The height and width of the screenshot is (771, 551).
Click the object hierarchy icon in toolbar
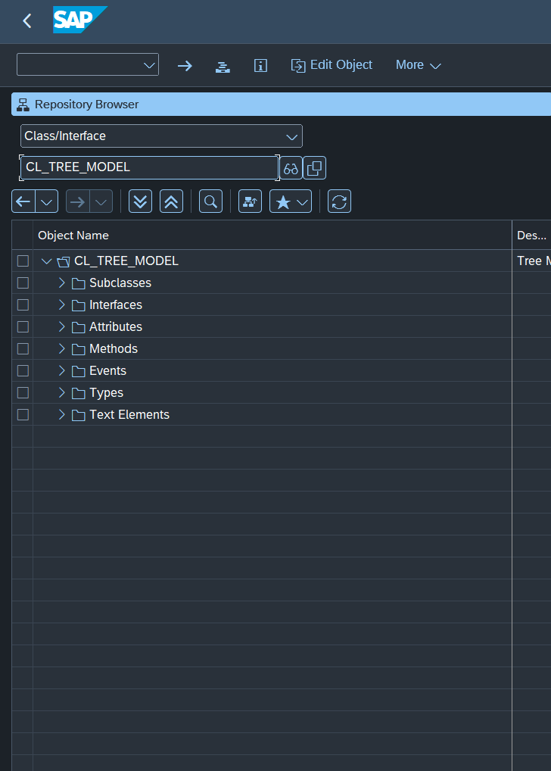point(250,201)
